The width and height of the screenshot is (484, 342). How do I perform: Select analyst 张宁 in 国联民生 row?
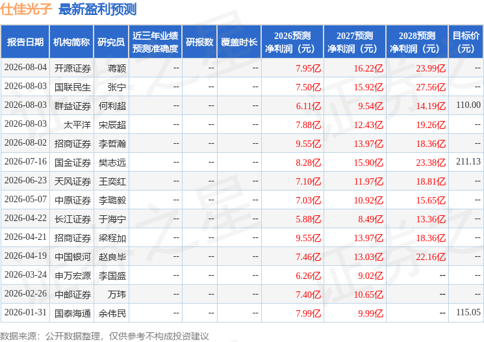[x=117, y=87]
